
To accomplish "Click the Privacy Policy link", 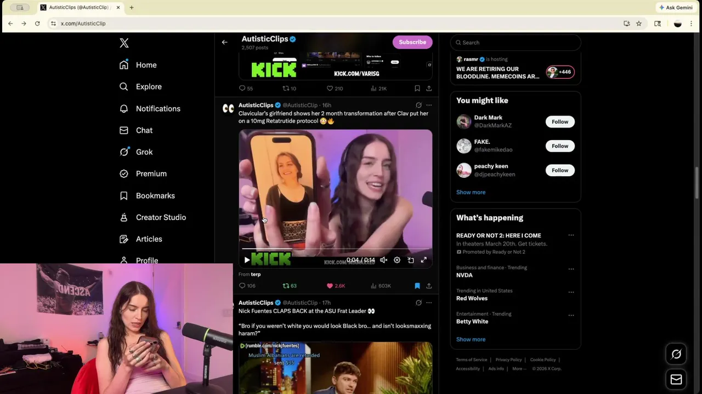I will 508,360.
